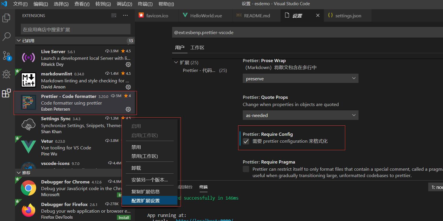Open the Quote Props dropdown showing as-needed

pos(300,115)
